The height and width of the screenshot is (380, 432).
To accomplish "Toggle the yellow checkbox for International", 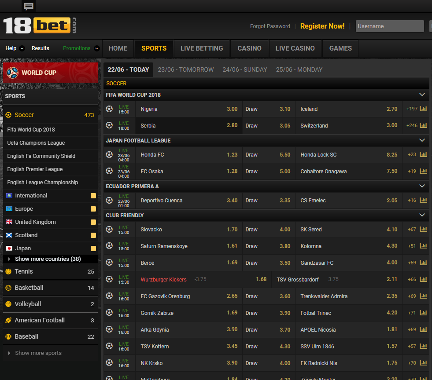I will [93, 196].
